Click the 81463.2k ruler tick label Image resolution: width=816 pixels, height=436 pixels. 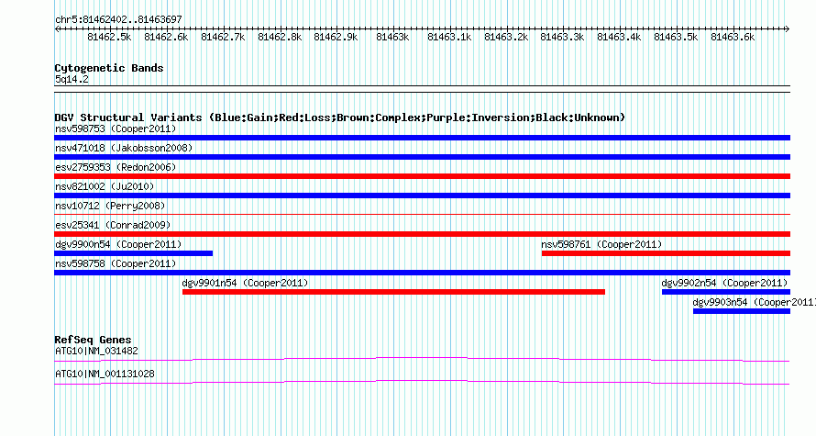[506, 37]
